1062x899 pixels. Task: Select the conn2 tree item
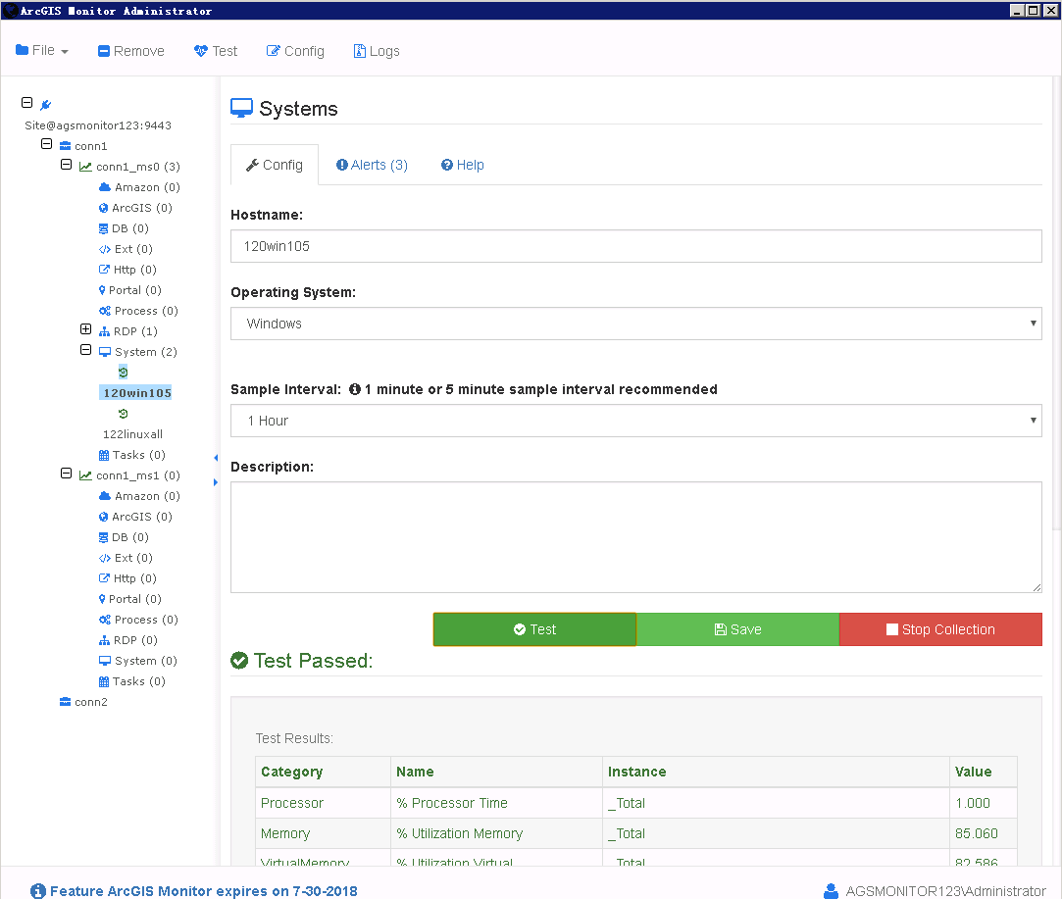(x=91, y=702)
